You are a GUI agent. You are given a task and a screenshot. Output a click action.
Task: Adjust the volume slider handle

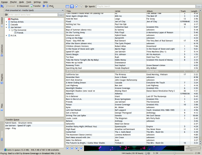point(191,150)
